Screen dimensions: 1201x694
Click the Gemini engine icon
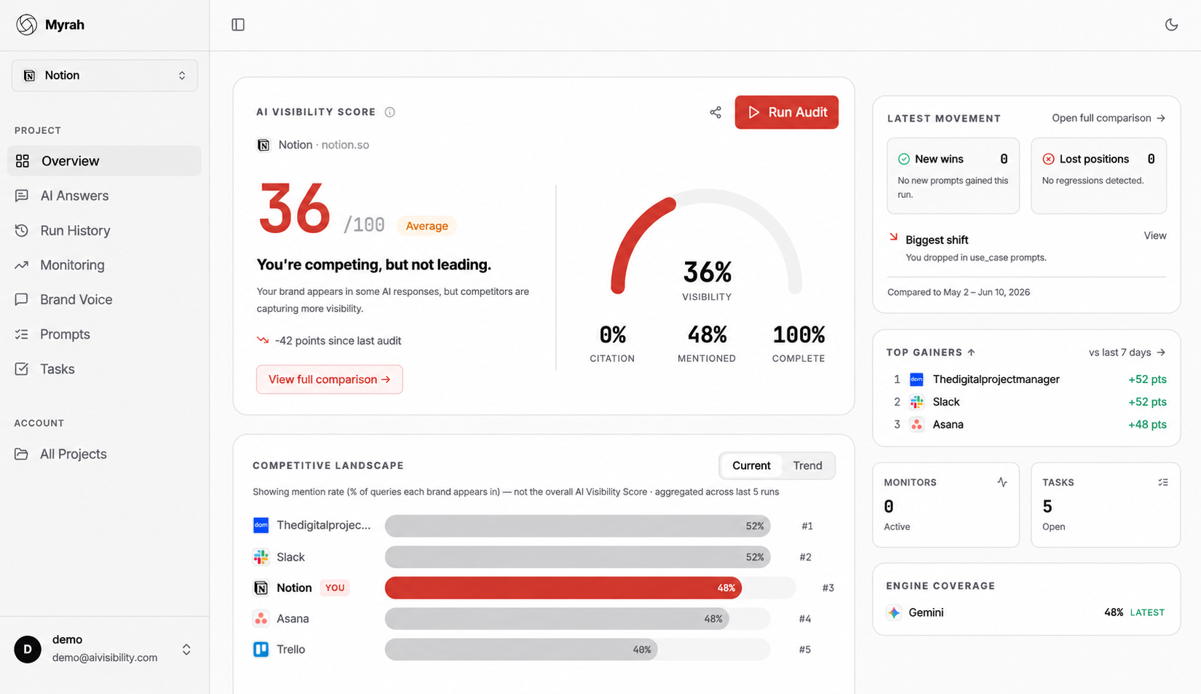tap(894, 613)
